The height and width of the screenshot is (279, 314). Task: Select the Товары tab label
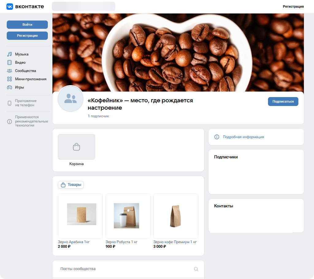[74, 185]
